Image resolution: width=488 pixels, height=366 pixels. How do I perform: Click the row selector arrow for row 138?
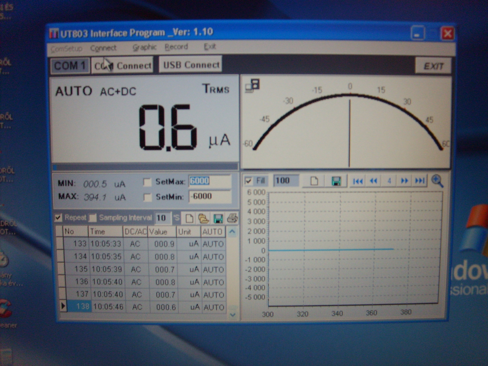pos(63,306)
